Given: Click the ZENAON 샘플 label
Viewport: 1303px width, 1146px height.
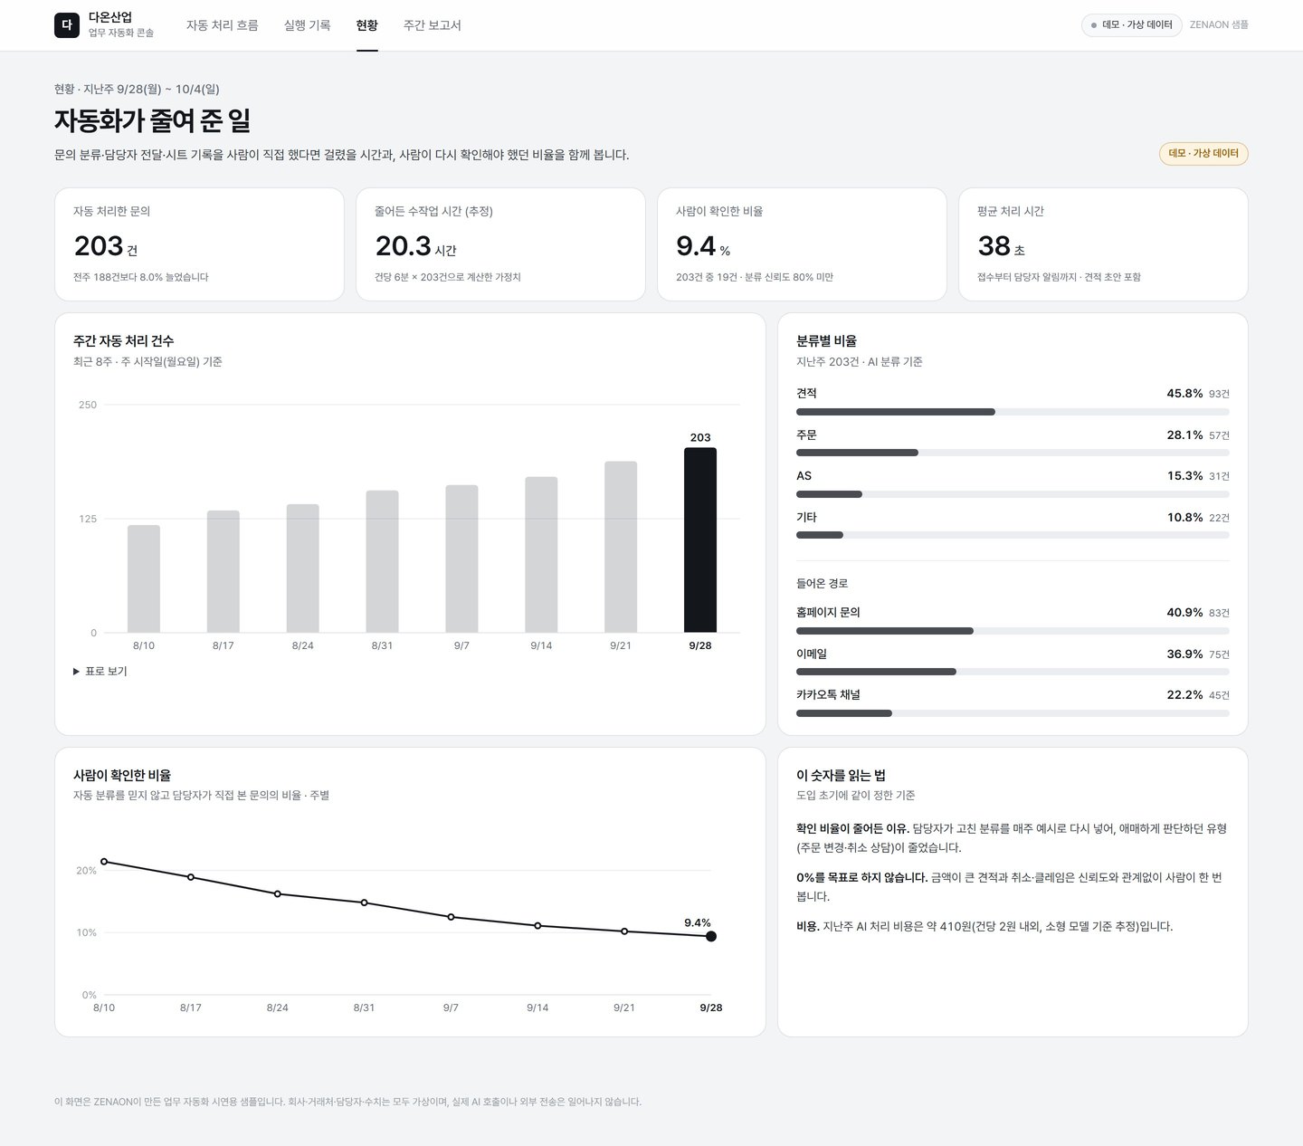Looking at the screenshot, I should 1219,25.
